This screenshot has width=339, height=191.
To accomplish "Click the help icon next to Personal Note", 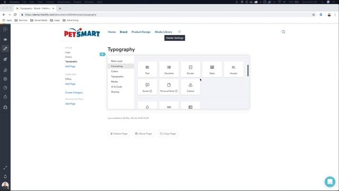I will tap(176, 91).
